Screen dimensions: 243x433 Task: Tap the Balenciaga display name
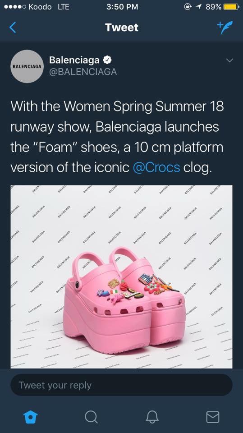(x=74, y=60)
